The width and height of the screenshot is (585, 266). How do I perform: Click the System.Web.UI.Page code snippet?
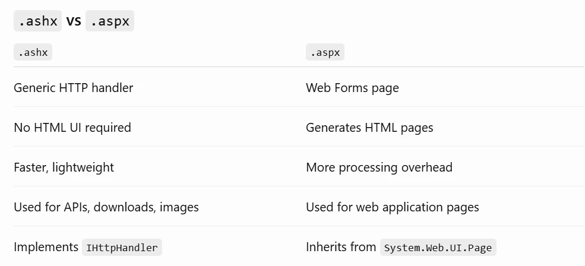[438, 248]
